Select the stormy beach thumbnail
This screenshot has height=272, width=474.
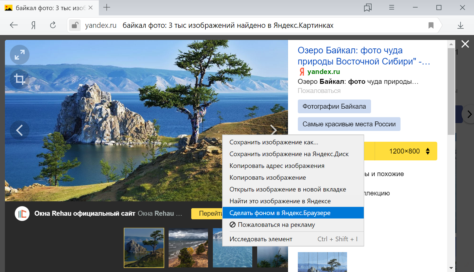point(188,248)
